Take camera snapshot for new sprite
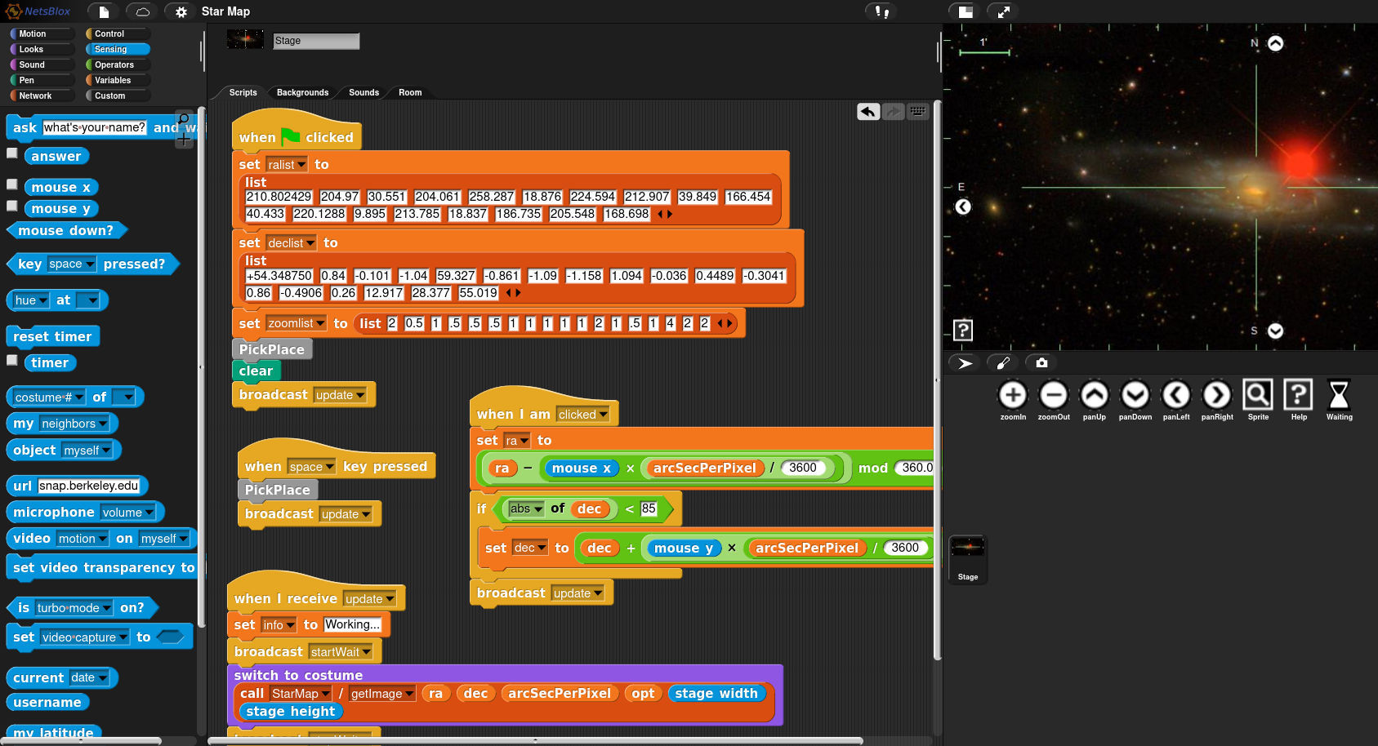 [x=1041, y=362]
